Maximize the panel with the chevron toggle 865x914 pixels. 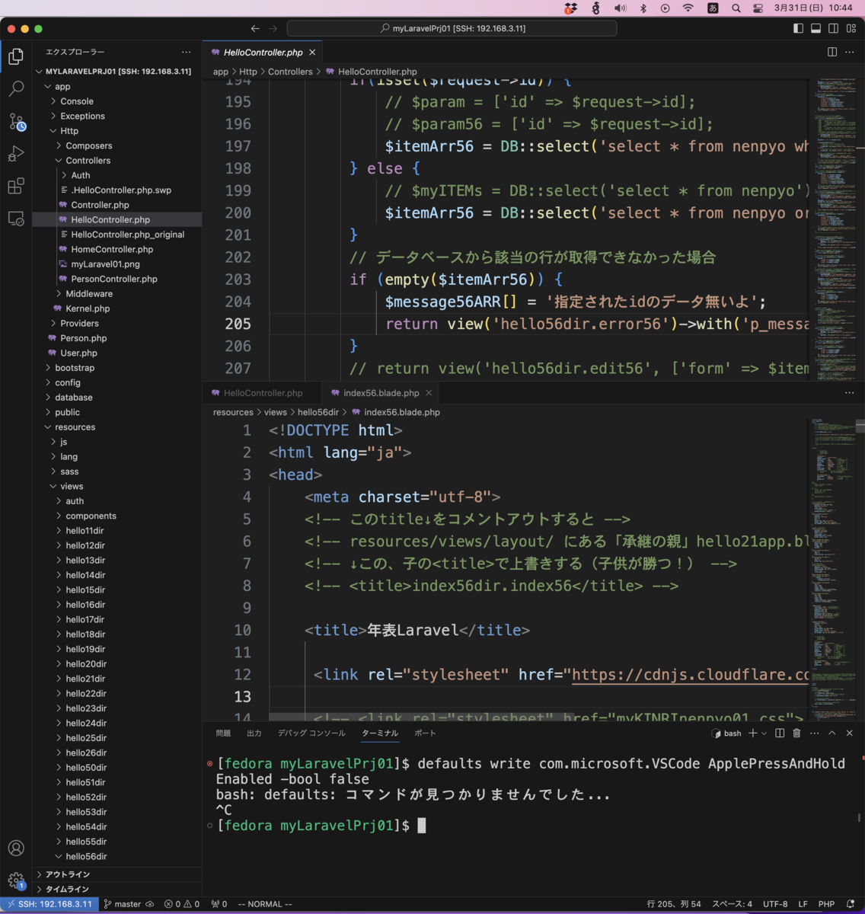click(833, 733)
